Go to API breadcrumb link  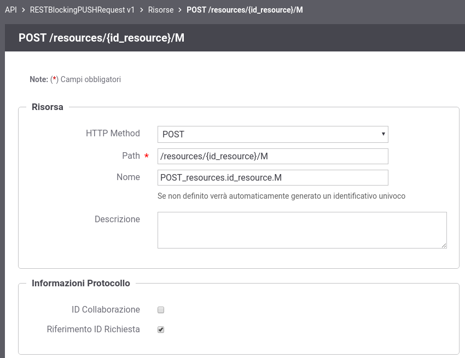tap(11, 10)
